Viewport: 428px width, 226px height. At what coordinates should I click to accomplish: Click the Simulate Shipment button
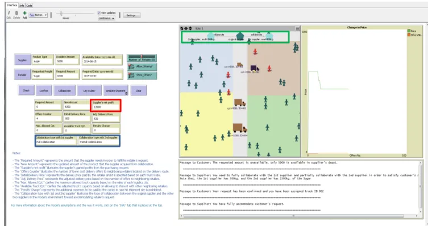coord(115,90)
